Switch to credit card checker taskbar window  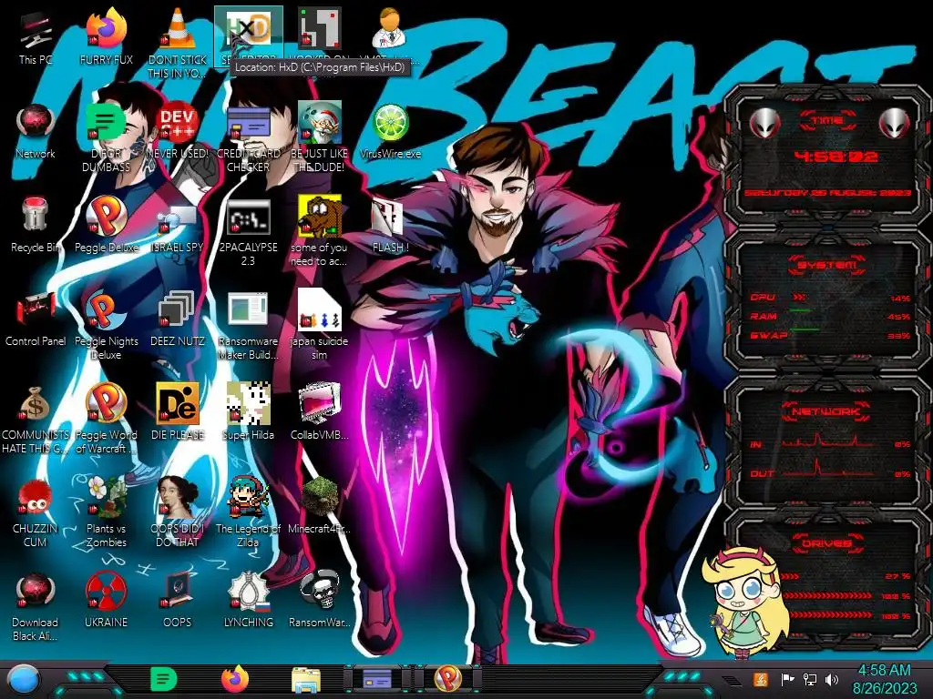pos(377,679)
